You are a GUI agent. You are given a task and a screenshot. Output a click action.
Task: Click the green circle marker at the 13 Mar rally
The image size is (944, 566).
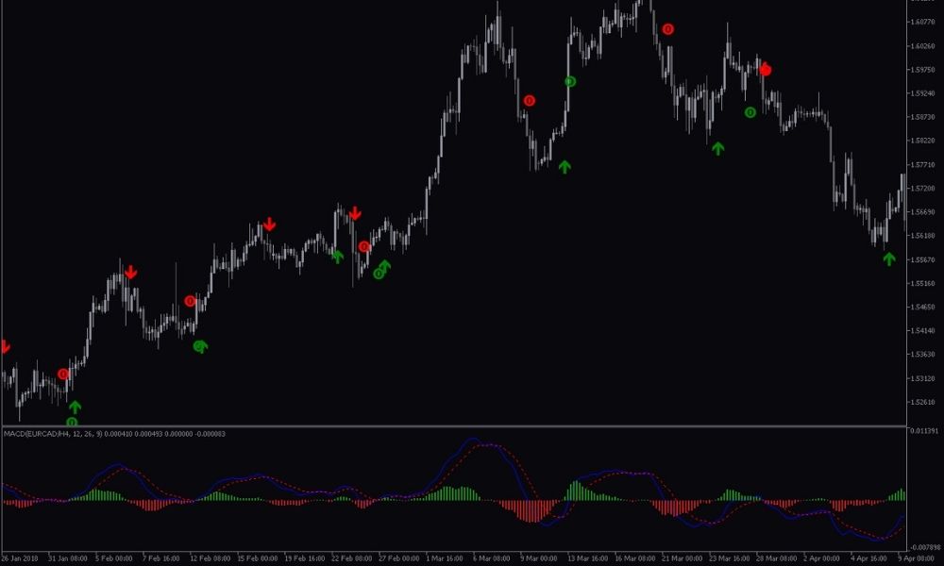pos(570,82)
